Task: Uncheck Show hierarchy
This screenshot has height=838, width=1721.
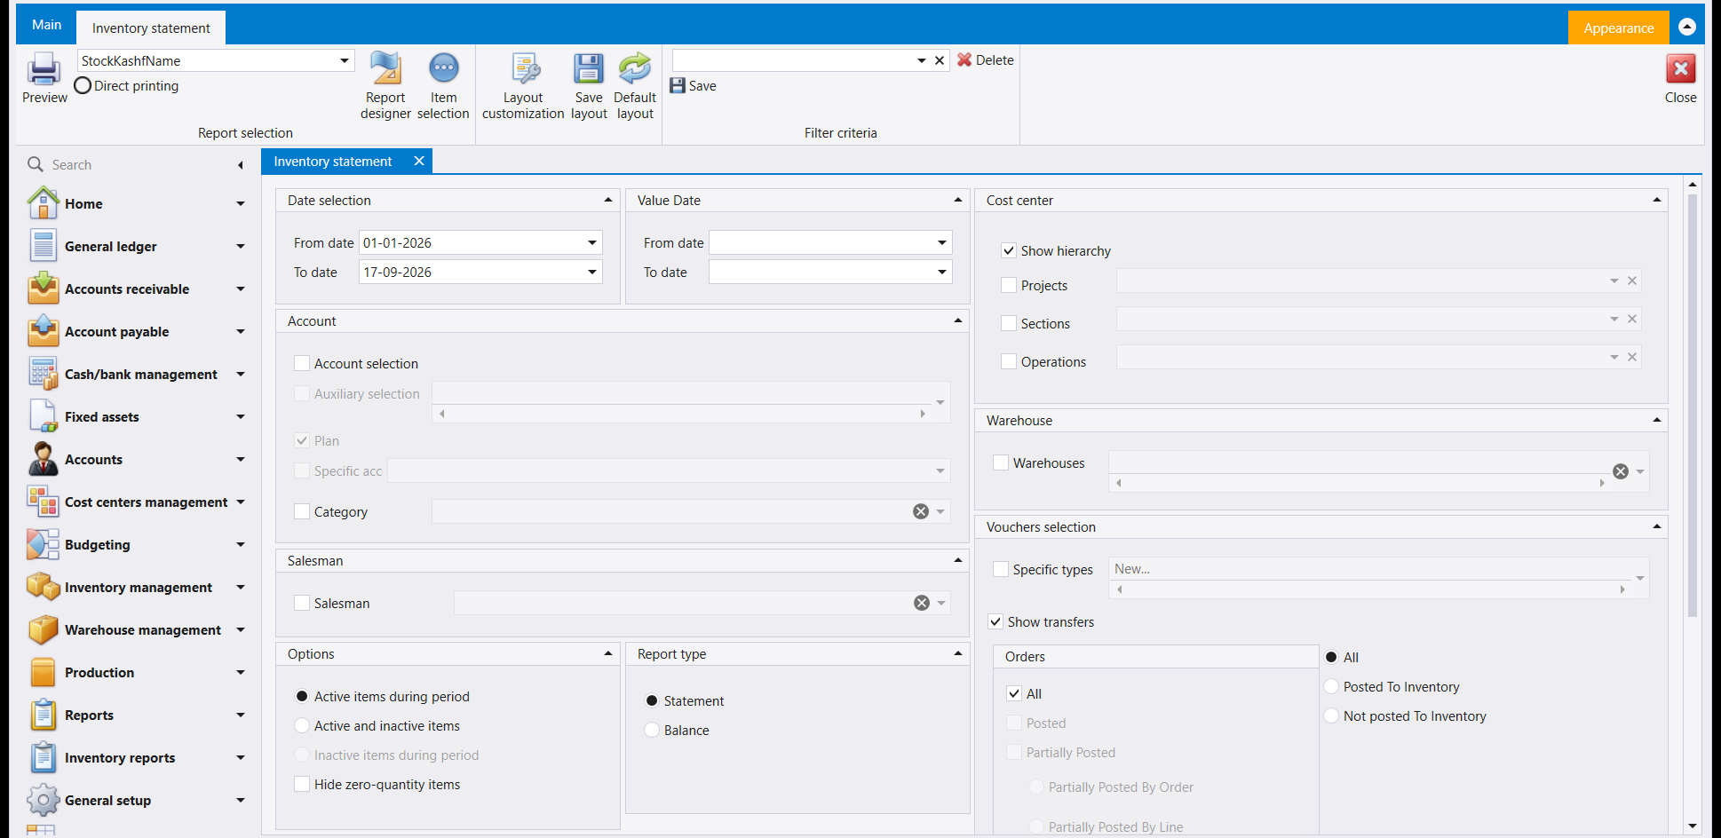Action: 1009,250
